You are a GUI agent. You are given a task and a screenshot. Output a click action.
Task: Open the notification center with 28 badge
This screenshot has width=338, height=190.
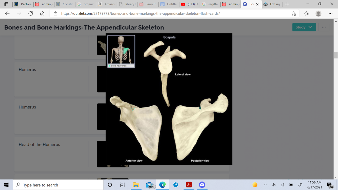[x=330, y=185]
